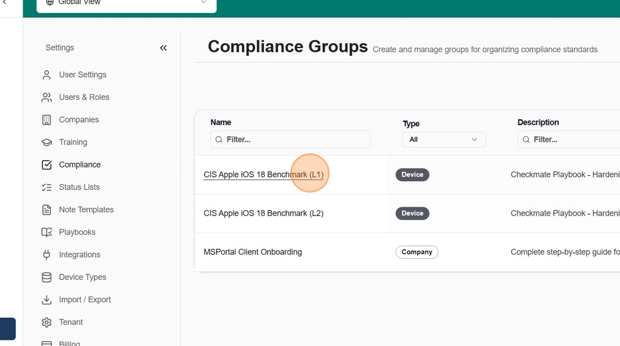Click the User Settings person icon

tap(46, 75)
